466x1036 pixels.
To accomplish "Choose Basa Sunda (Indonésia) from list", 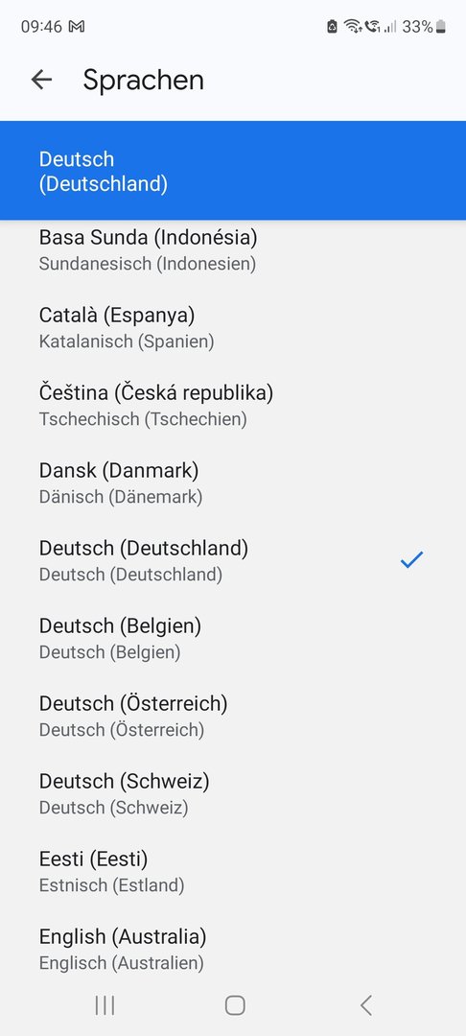I will click(x=233, y=249).
